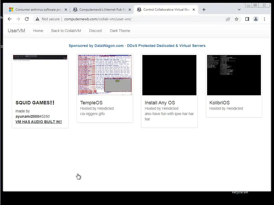Click ayunami2000#5250 author text
This screenshot has width=274, height=205.
32,116
